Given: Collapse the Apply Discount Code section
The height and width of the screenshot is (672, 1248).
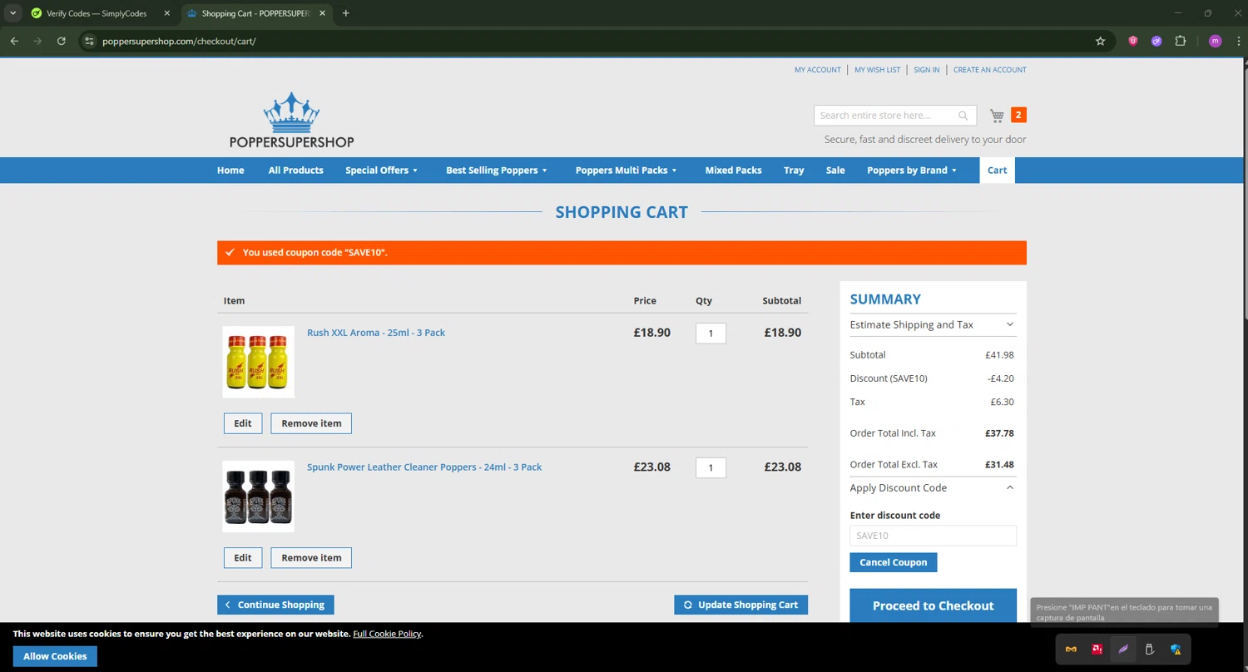Looking at the screenshot, I should pyautogui.click(x=933, y=487).
